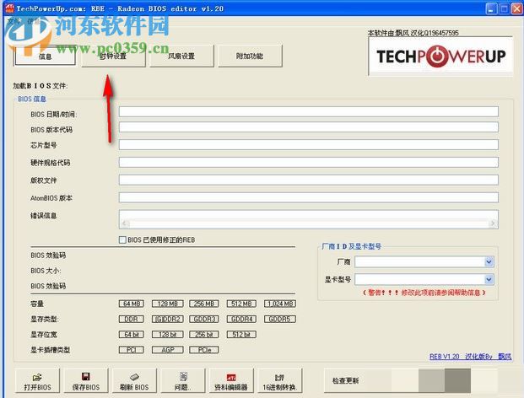Maximize the RBE window

[x=504, y=8]
